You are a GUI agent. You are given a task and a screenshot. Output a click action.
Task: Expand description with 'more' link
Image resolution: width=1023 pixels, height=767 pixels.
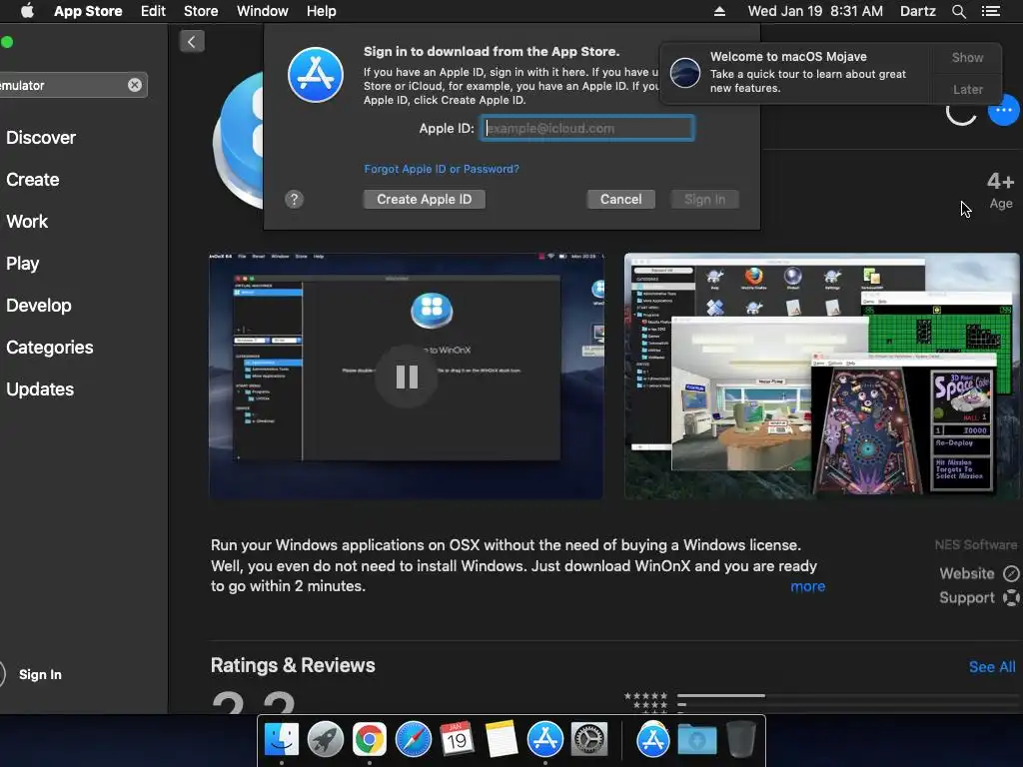click(807, 586)
